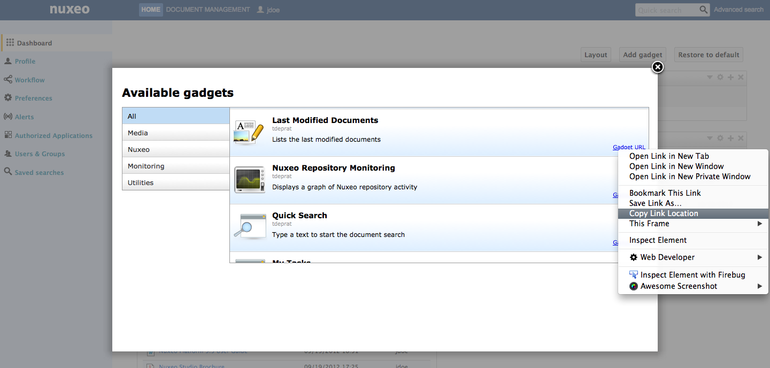
Task: Close the Available gadgets dialog
Action: [x=658, y=67]
